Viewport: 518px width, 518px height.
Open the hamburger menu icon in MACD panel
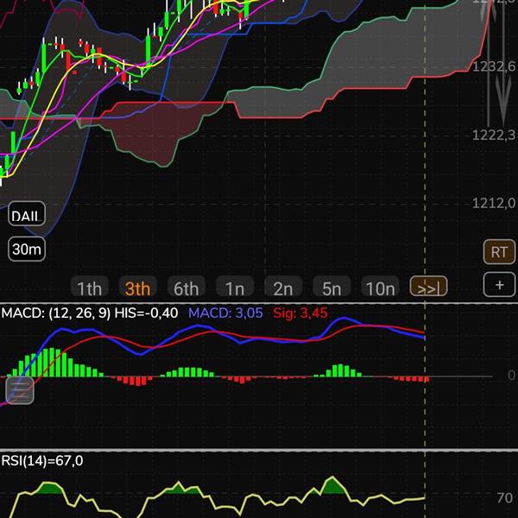click(20, 390)
